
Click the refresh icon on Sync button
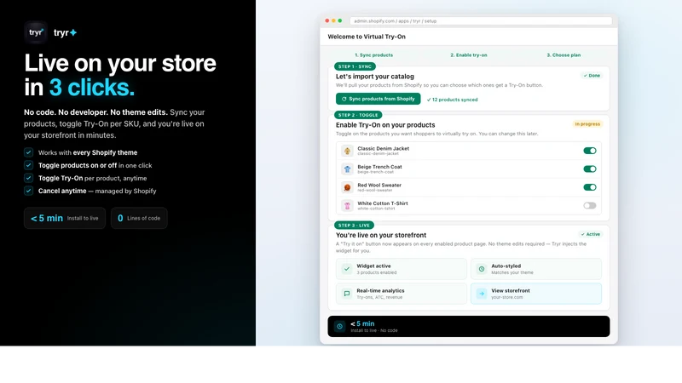point(344,99)
